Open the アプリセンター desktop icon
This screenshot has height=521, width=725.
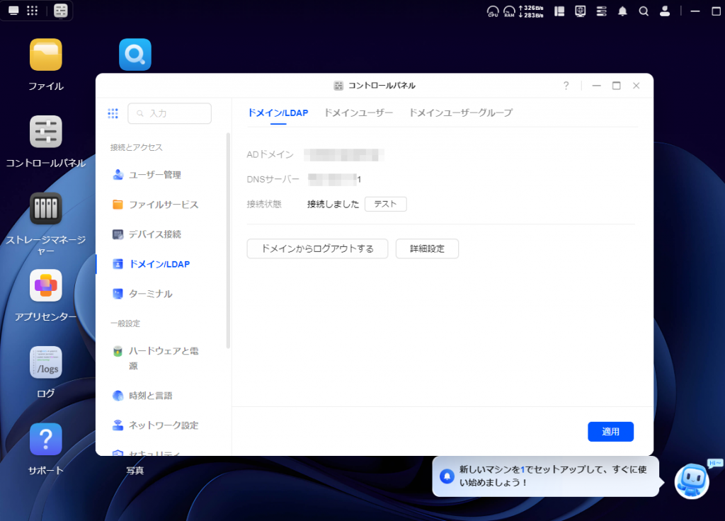[x=46, y=285]
